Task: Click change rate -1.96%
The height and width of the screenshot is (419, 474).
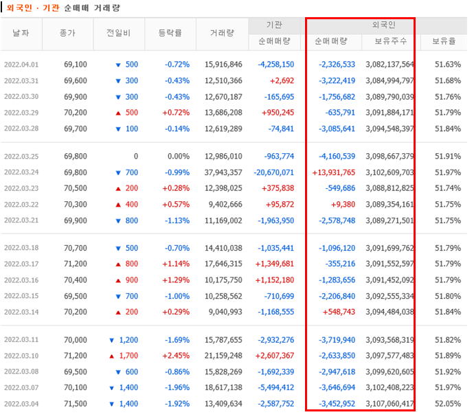Action: click(x=177, y=387)
